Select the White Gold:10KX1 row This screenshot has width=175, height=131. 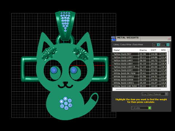pyautogui.click(x=140, y=76)
